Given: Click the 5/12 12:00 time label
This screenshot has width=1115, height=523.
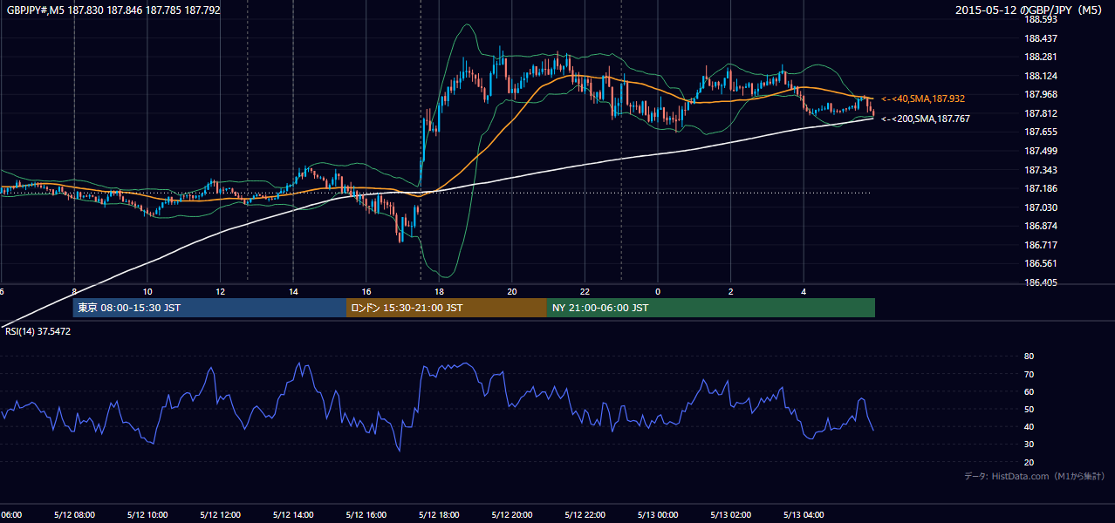Looking at the screenshot, I should tap(220, 515).
